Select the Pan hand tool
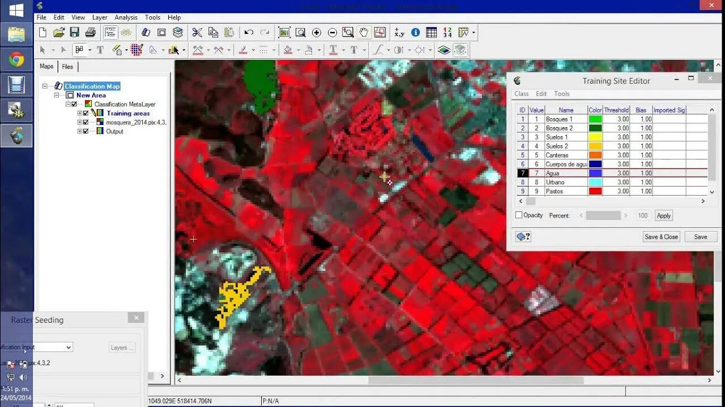 coord(364,33)
